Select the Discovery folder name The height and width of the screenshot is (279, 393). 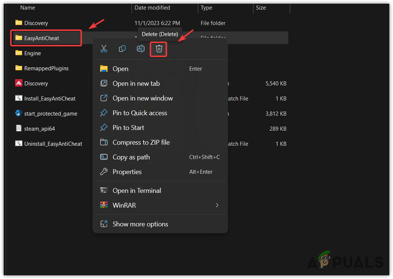36,23
